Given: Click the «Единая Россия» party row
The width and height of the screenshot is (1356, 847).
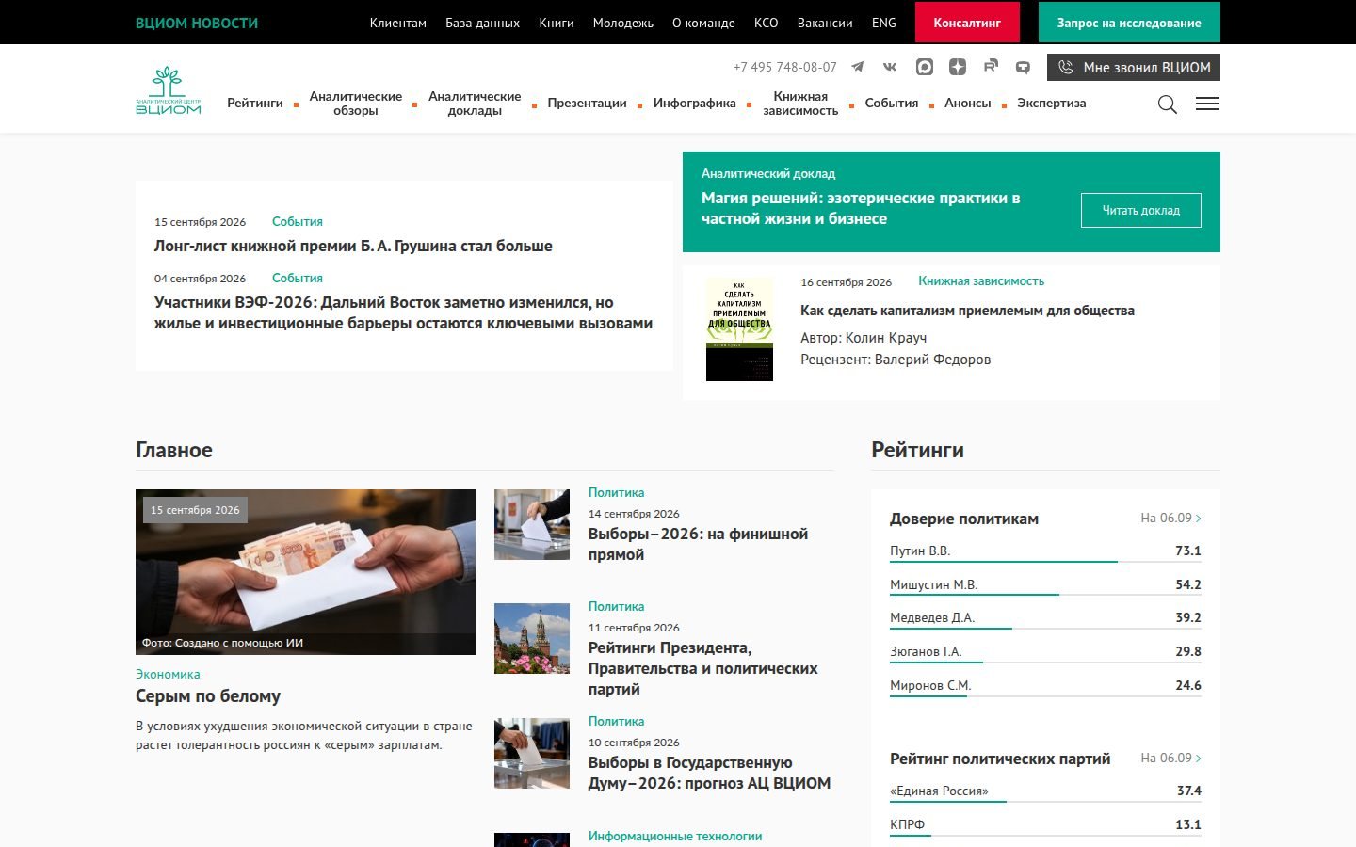Looking at the screenshot, I should 1045,791.
